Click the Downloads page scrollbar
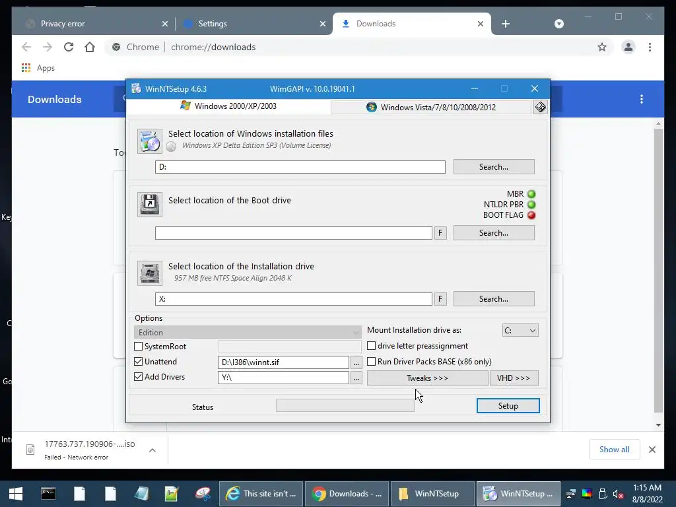 (x=658, y=271)
